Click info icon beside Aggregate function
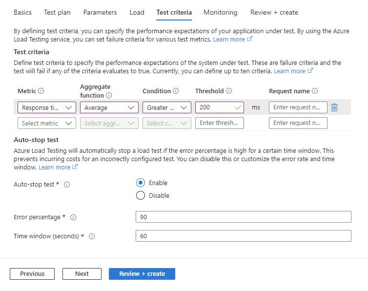This screenshot has height=291, width=368. (109, 95)
